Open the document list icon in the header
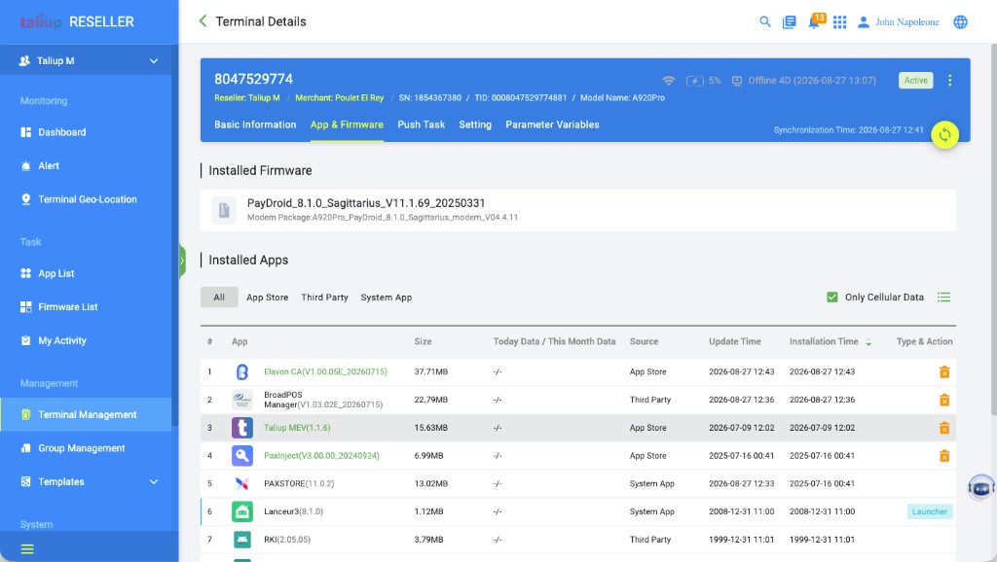Viewport: 997px width, 562px height. tap(789, 21)
